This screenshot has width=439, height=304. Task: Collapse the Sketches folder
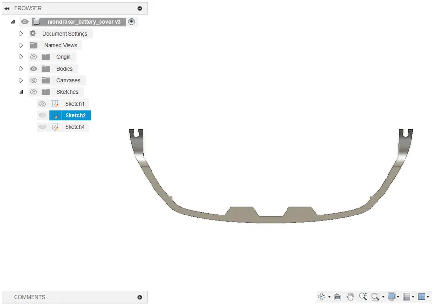[21, 91]
